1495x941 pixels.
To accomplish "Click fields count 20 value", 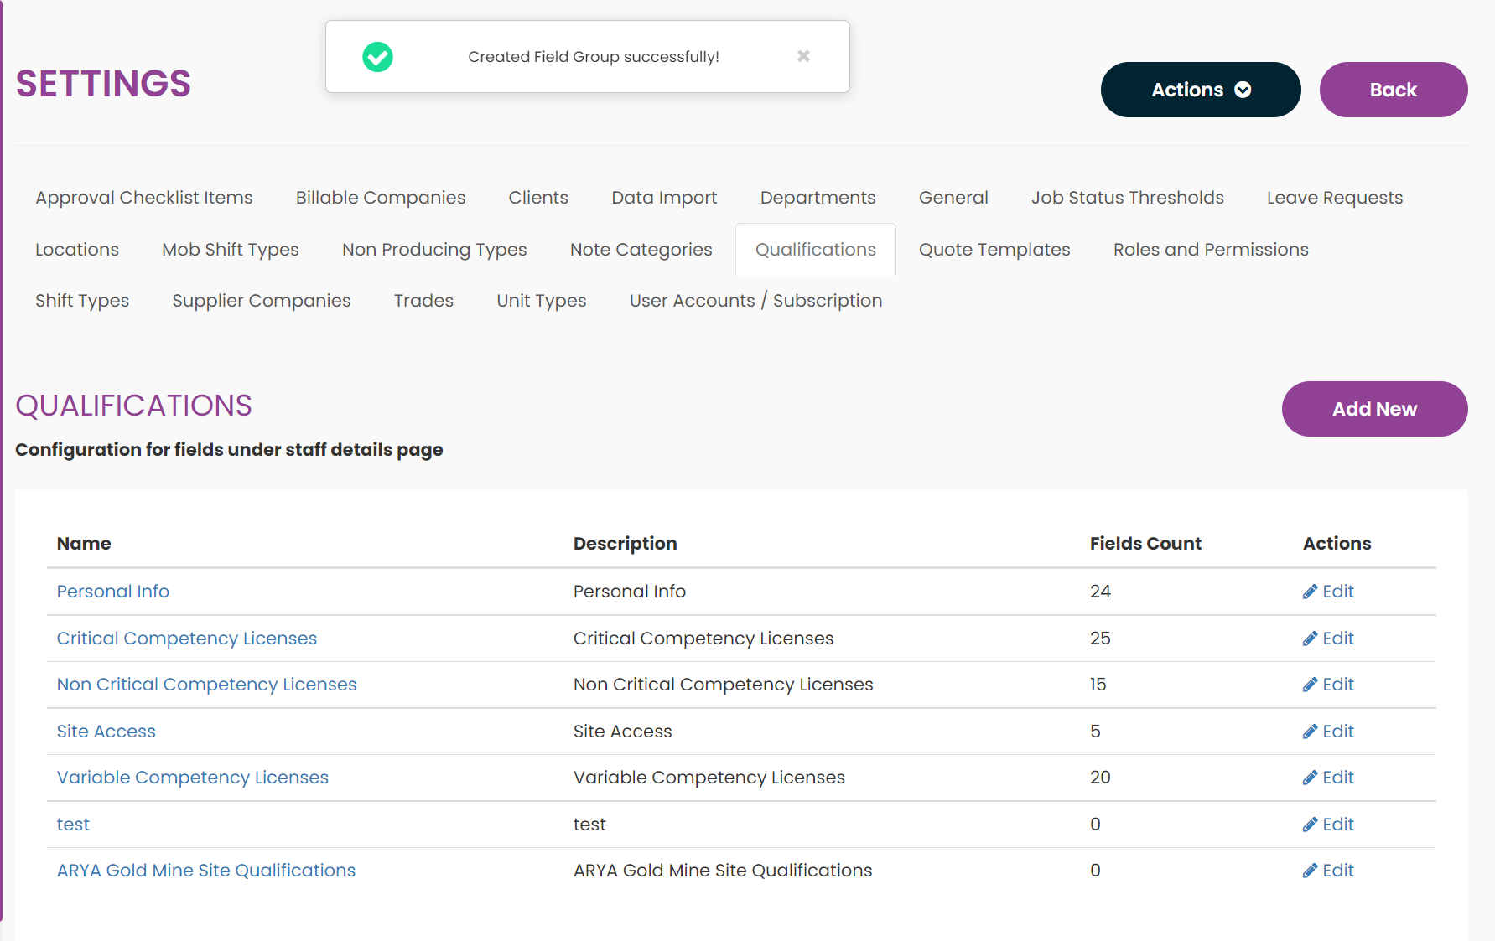I will (x=1100, y=778).
